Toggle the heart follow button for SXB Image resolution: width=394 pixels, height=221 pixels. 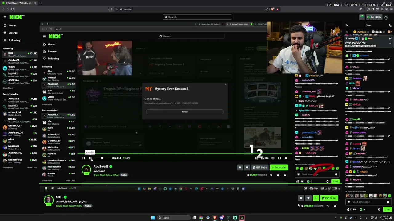308,198
